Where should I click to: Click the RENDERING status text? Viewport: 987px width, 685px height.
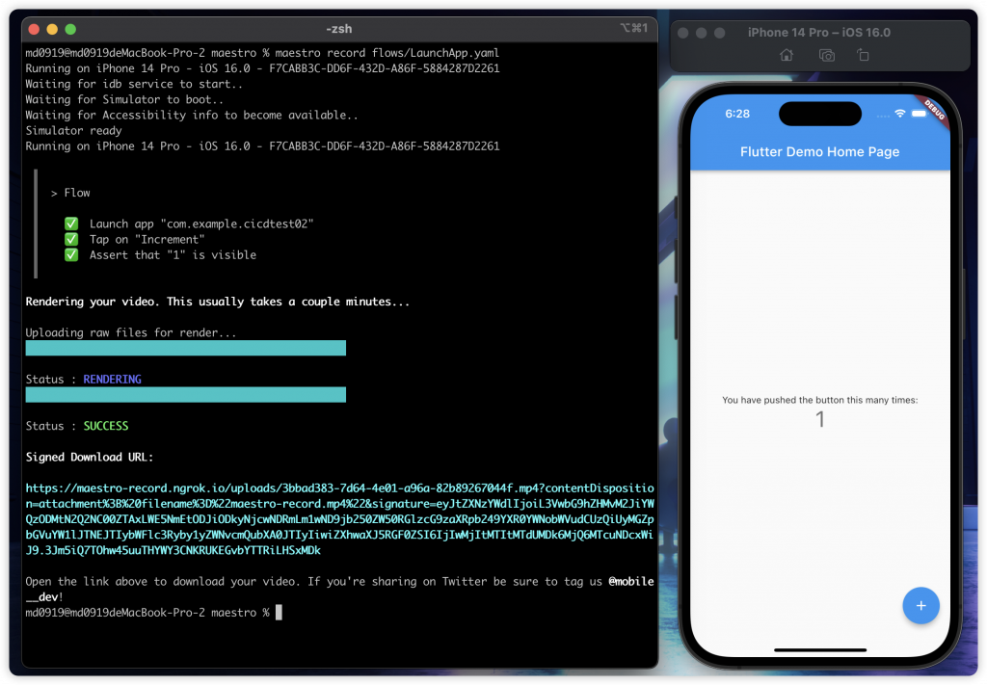coord(112,380)
